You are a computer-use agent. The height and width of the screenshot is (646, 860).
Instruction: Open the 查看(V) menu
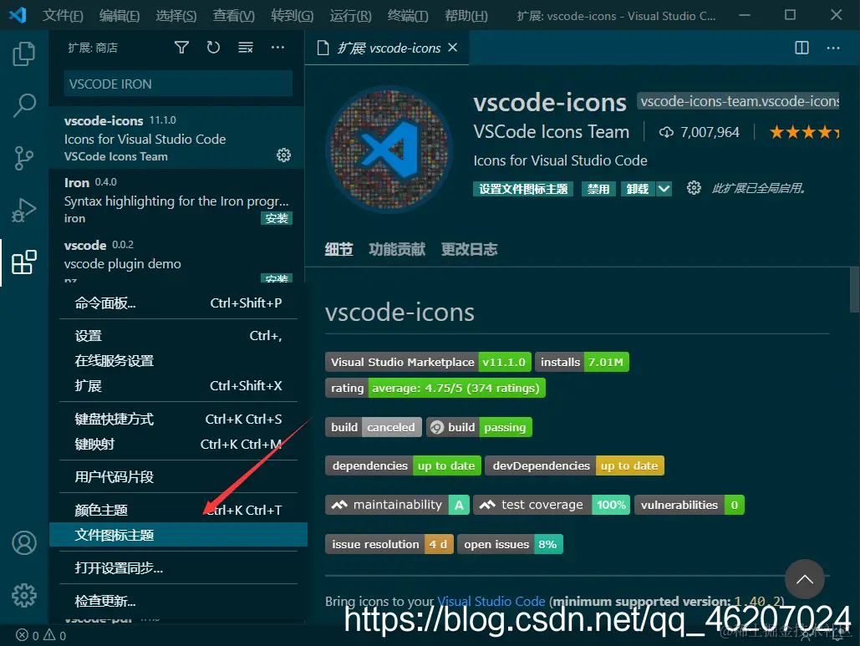point(234,15)
